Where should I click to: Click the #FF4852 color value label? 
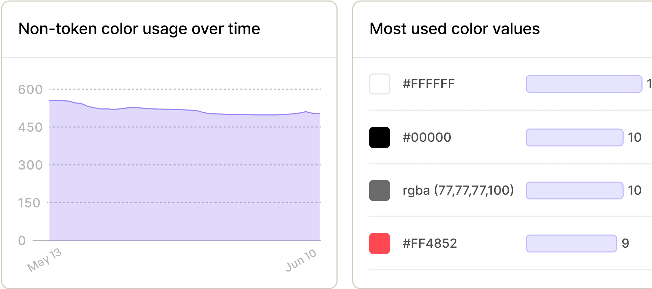430,244
